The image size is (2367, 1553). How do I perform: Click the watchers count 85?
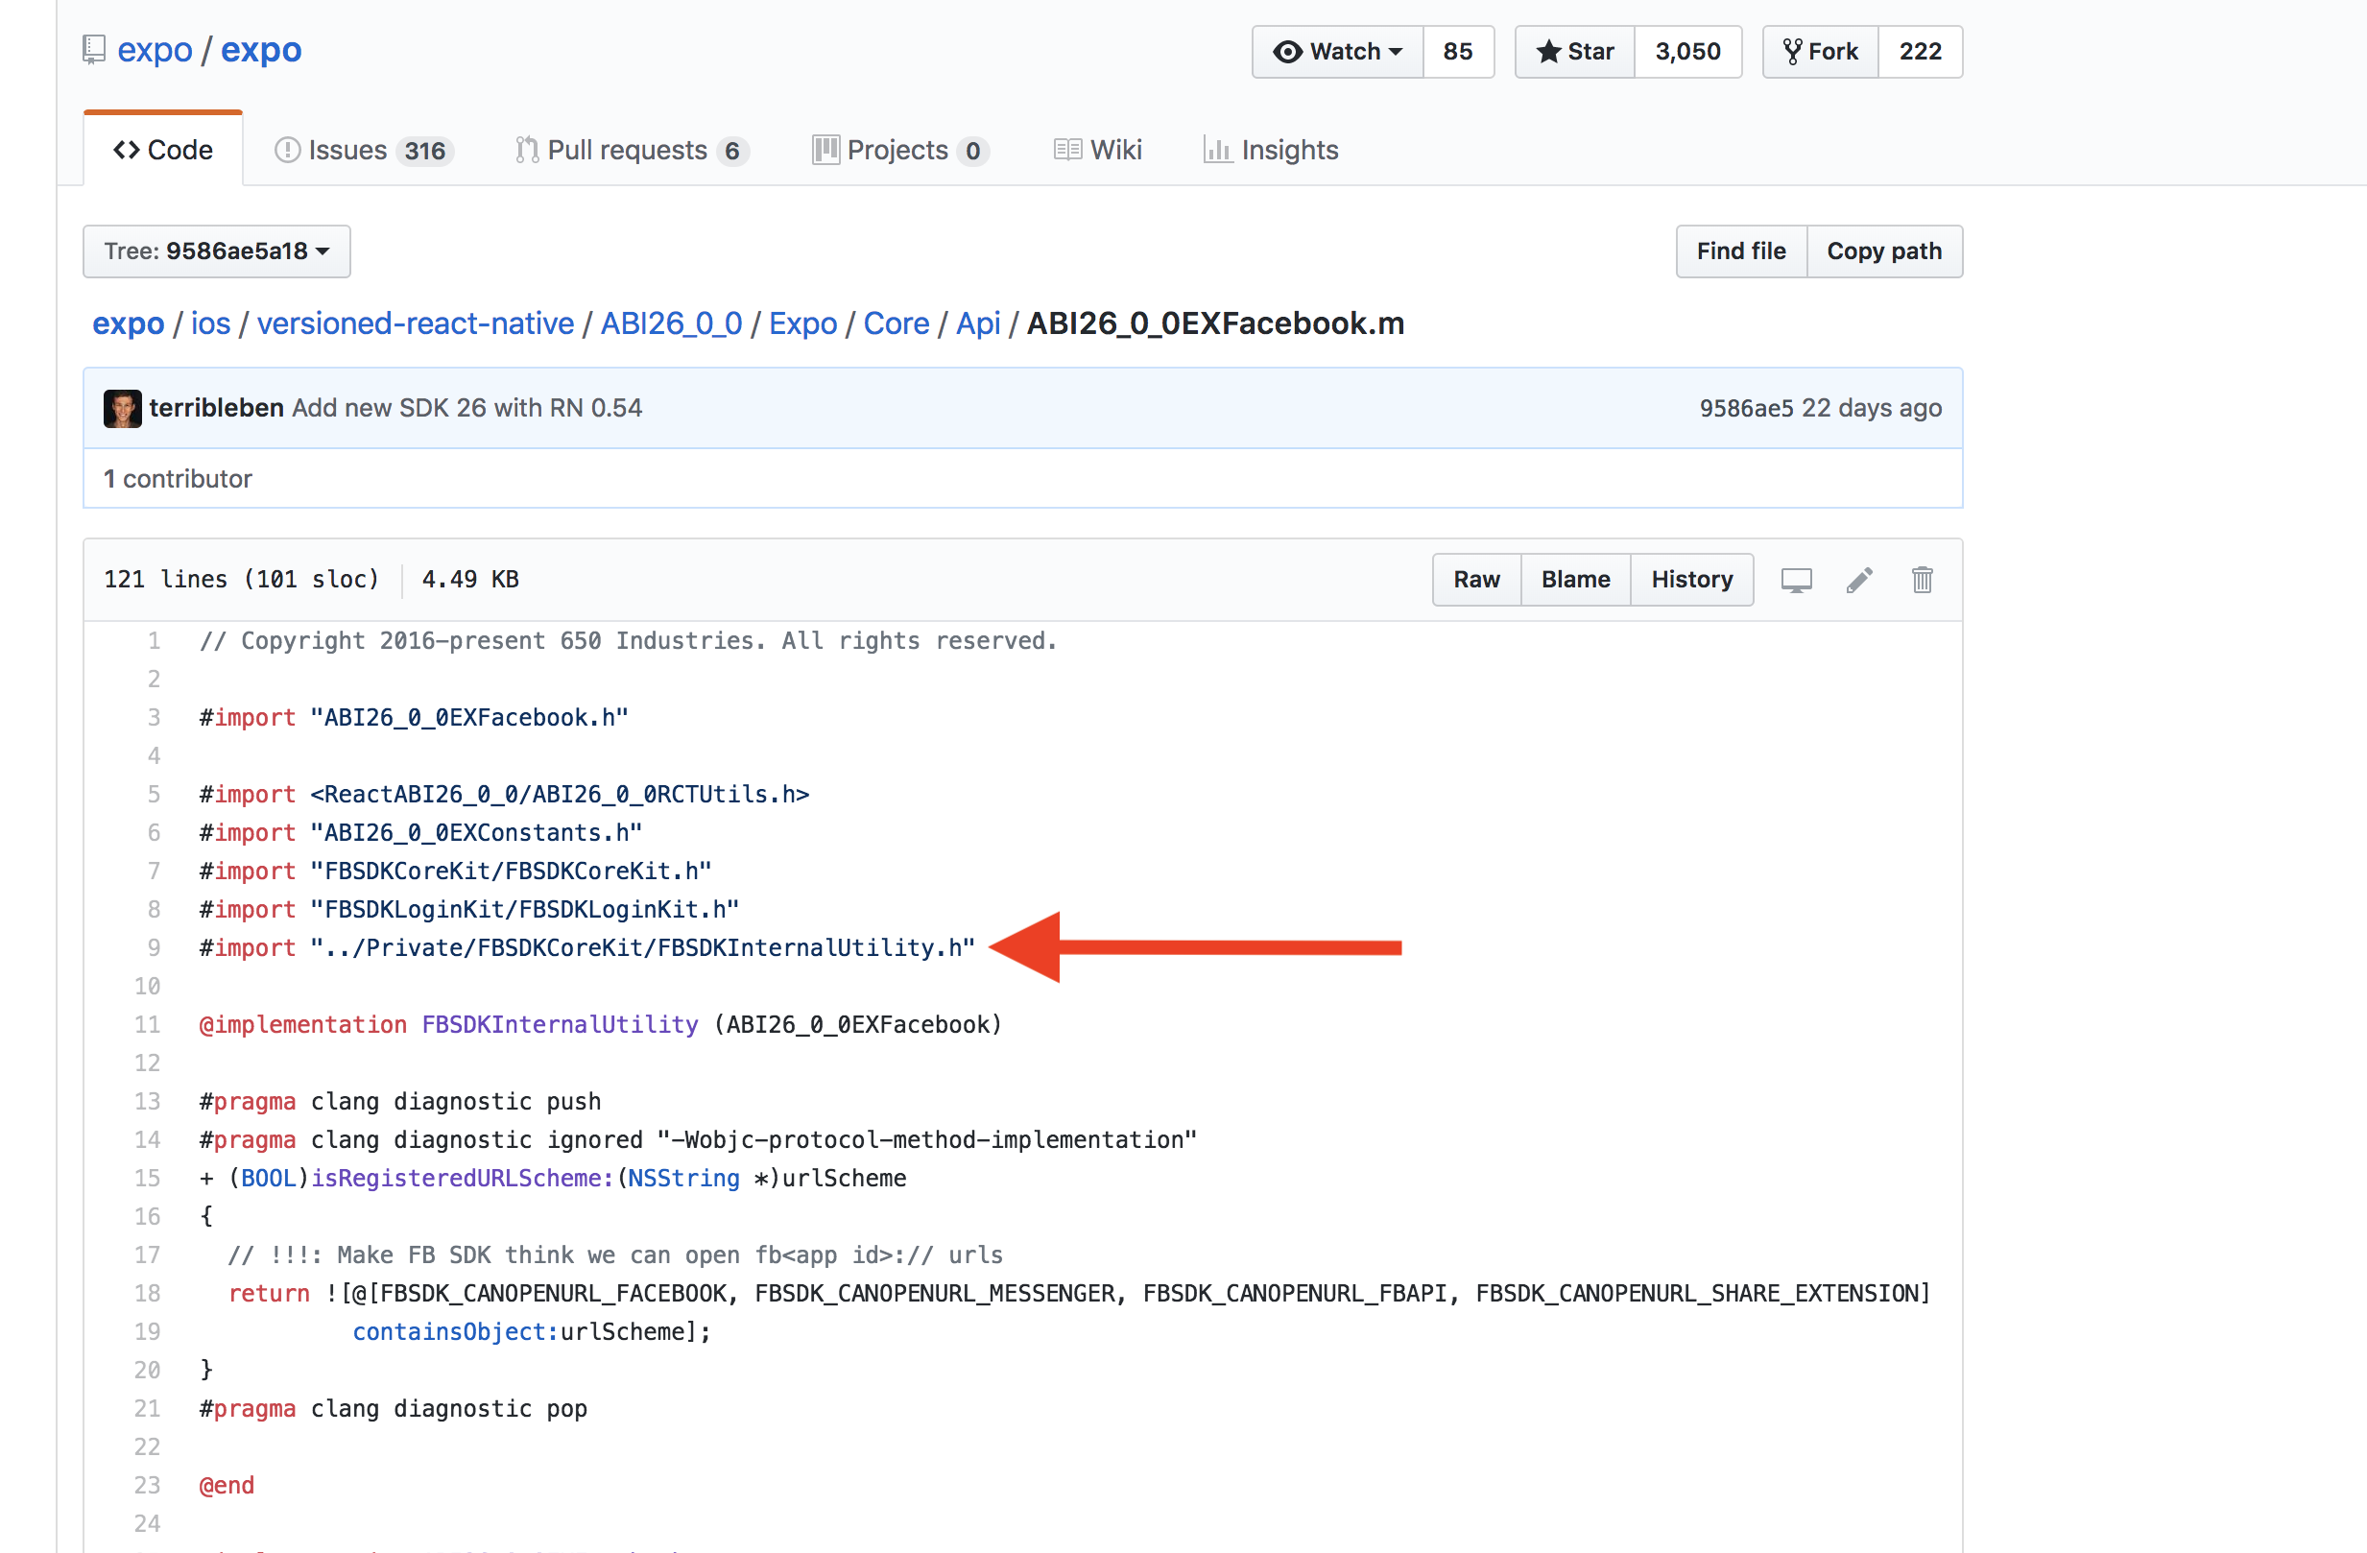pyautogui.click(x=1458, y=52)
